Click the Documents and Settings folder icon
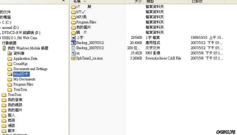The height and width of the screenshot is (135, 237). (x=10, y=69)
